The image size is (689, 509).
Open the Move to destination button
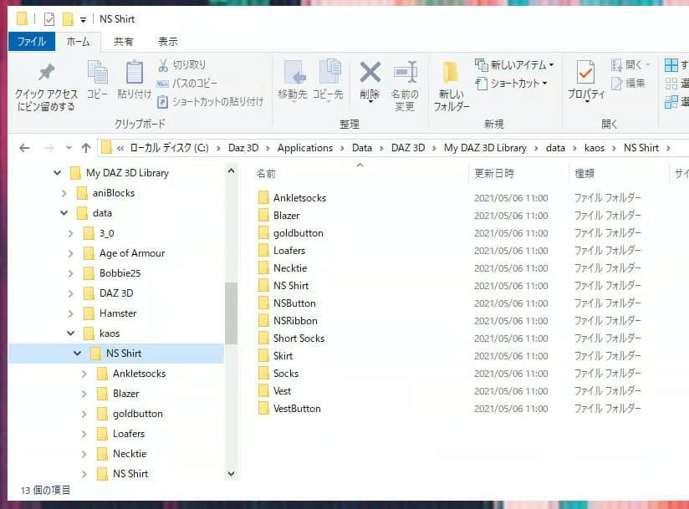pos(293,80)
